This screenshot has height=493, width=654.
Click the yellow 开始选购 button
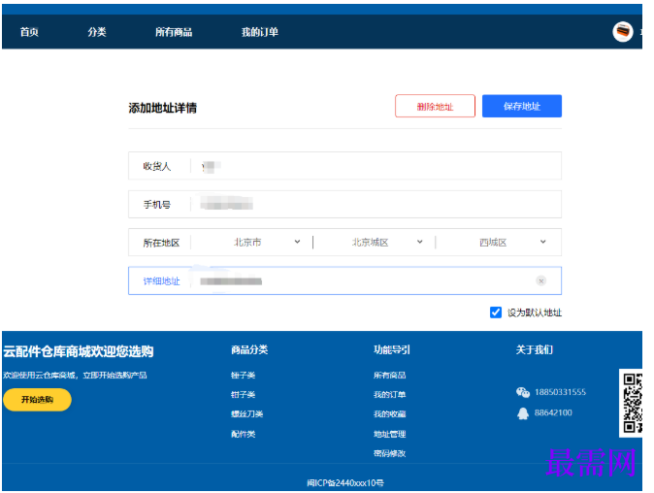[x=37, y=400]
